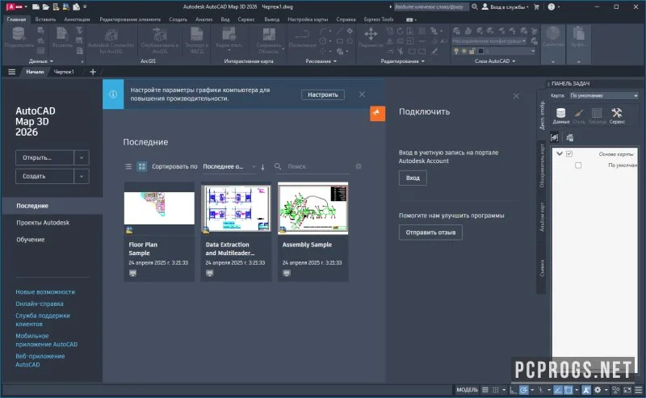
Task: Open the hamburger menu beside Начало tab
Action: point(11,72)
